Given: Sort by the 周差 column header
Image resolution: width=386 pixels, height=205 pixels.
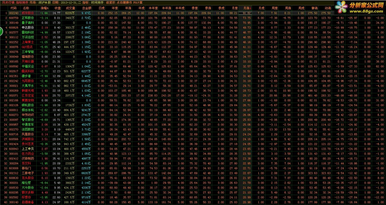Looking at the screenshot, I should 274,8.
